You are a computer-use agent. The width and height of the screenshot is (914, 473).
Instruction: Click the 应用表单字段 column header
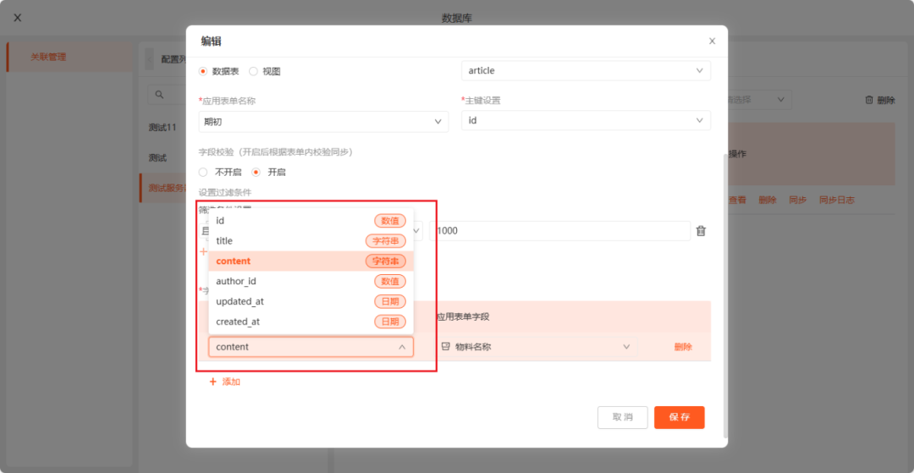[462, 317]
